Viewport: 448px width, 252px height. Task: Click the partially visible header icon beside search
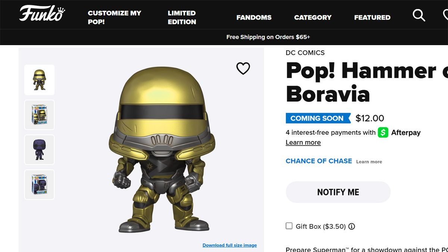[x=445, y=16]
